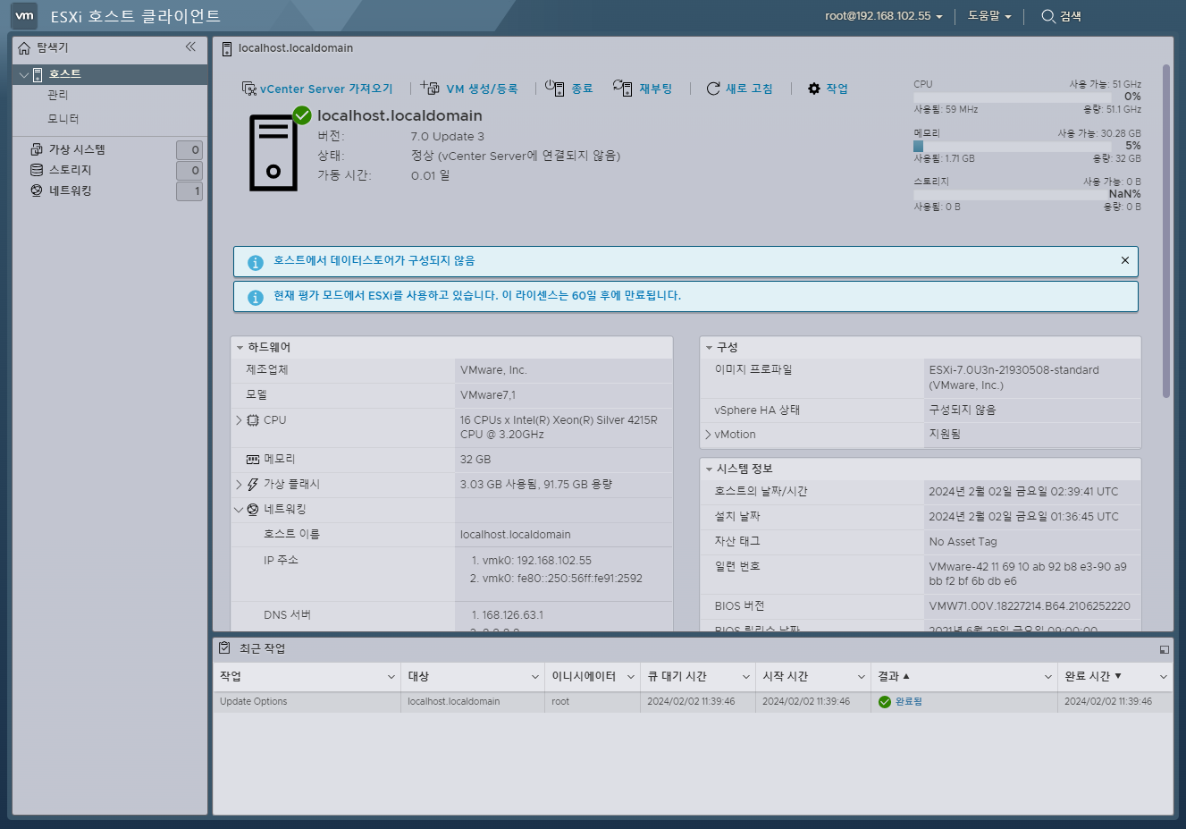Viewport: 1186px width, 829px height.
Task: Click the info icon on the evaluation license notice
Action: 256,297
